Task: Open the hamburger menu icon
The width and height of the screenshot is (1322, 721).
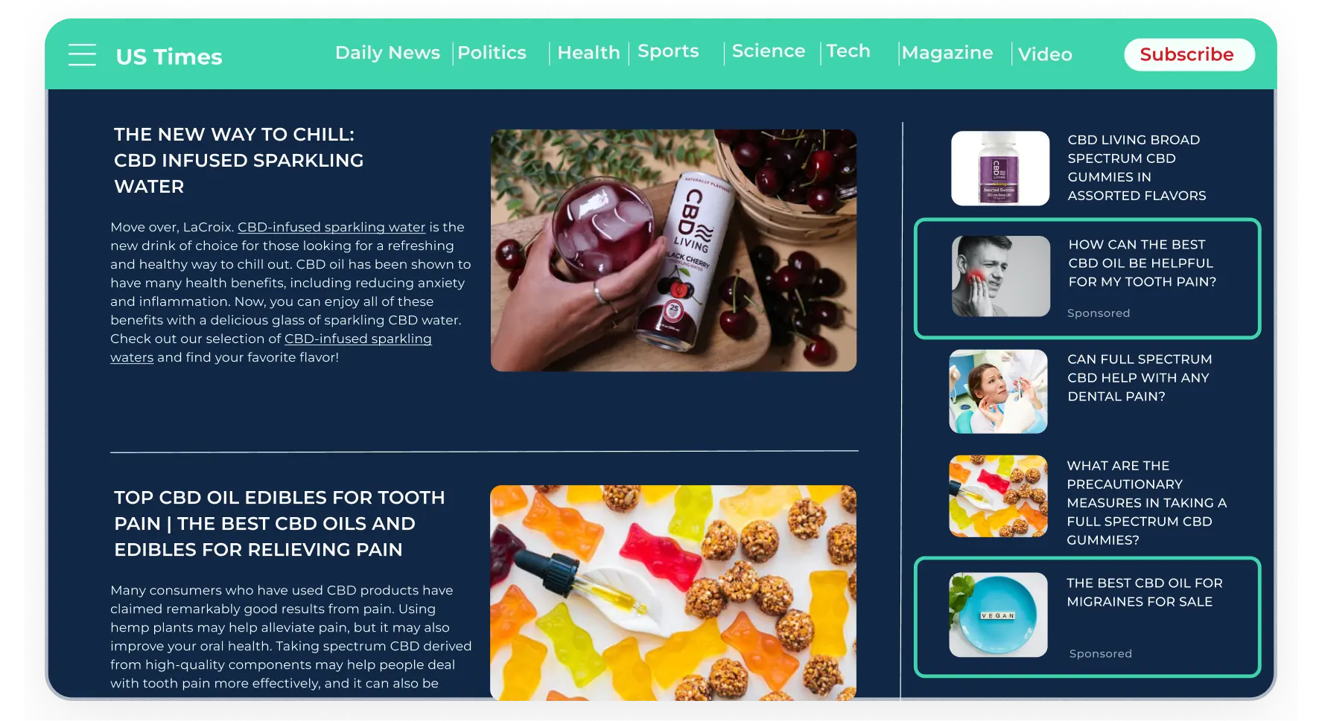Action: point(82,55)
